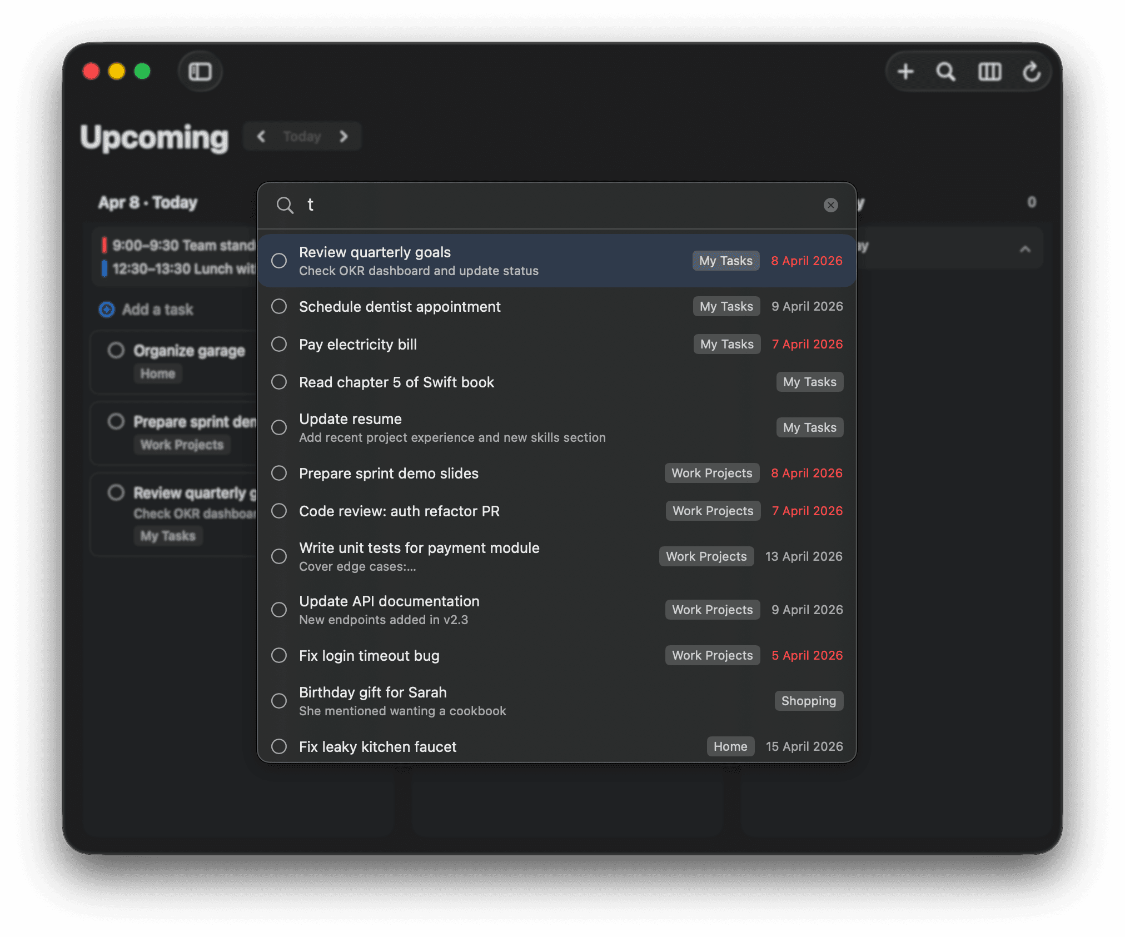1125x937 pixels.
Task: Open search with the magnifier toolbar icon
Action: click(x=945, y=72)
